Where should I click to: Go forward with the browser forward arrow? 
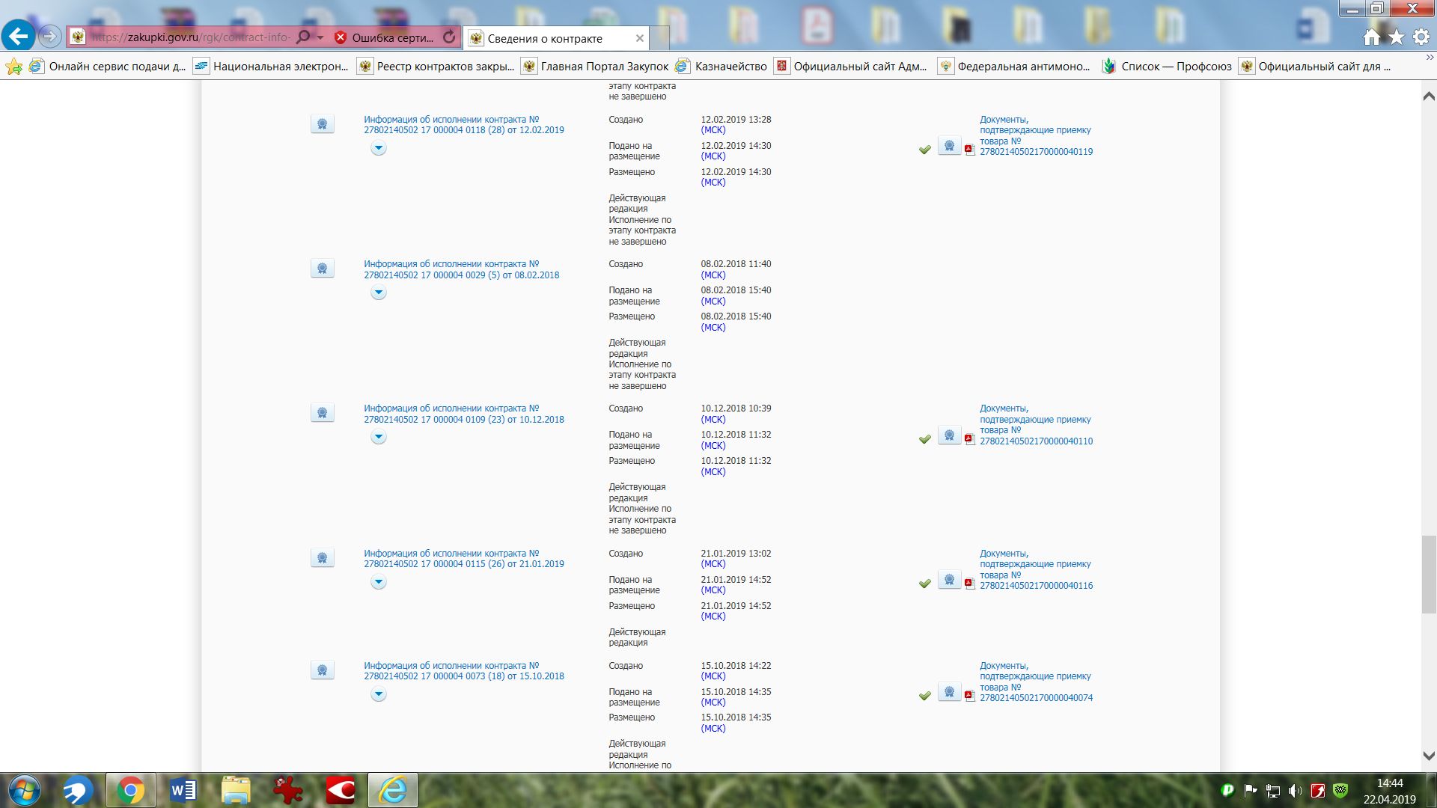point(49,36)
